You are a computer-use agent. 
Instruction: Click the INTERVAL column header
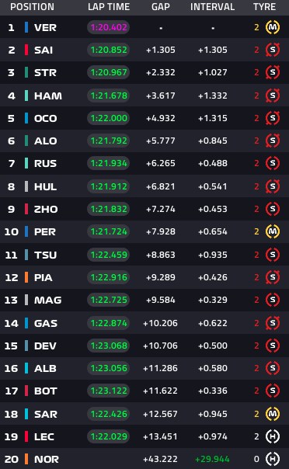tap(212, 7)
